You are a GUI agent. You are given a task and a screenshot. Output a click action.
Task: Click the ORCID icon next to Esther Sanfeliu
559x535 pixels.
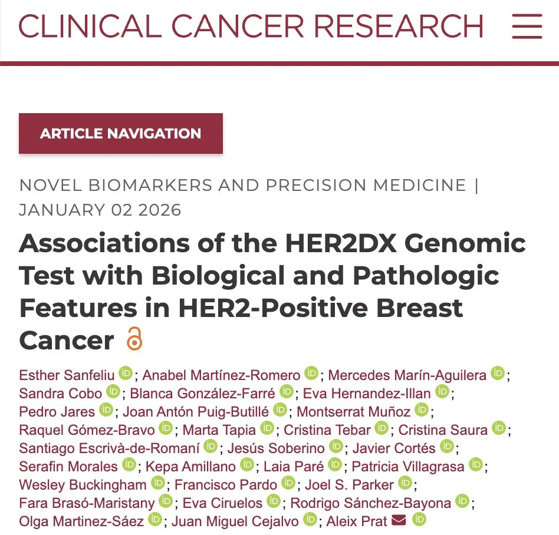[x=126, y=374]
